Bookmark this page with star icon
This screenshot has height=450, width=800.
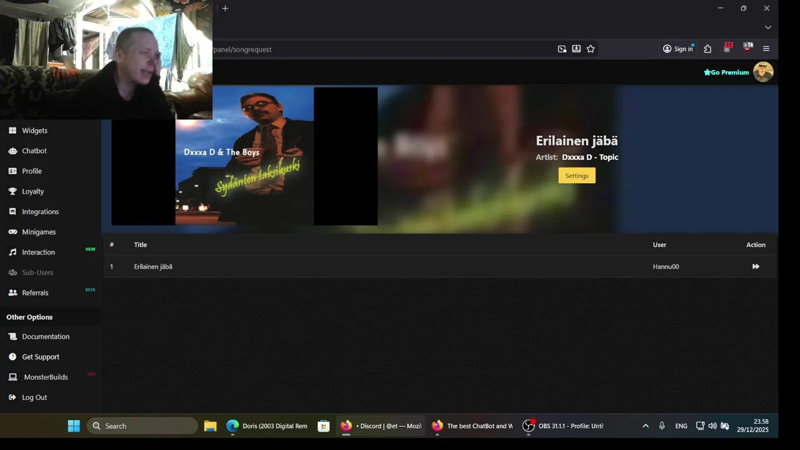pos(591,49)
